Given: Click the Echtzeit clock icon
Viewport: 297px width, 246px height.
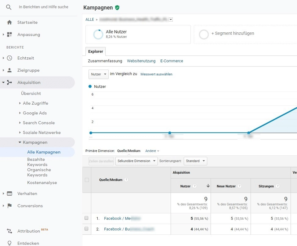Looking at the screenshot, I should coord(9,58).
